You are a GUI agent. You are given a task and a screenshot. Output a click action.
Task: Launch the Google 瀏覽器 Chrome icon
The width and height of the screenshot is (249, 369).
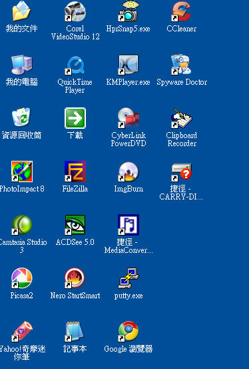pos(128,332)
